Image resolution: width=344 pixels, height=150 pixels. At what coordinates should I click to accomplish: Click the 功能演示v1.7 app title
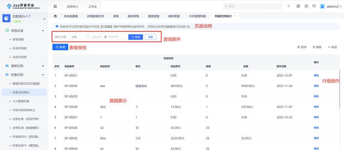click(x=21, y=16)
